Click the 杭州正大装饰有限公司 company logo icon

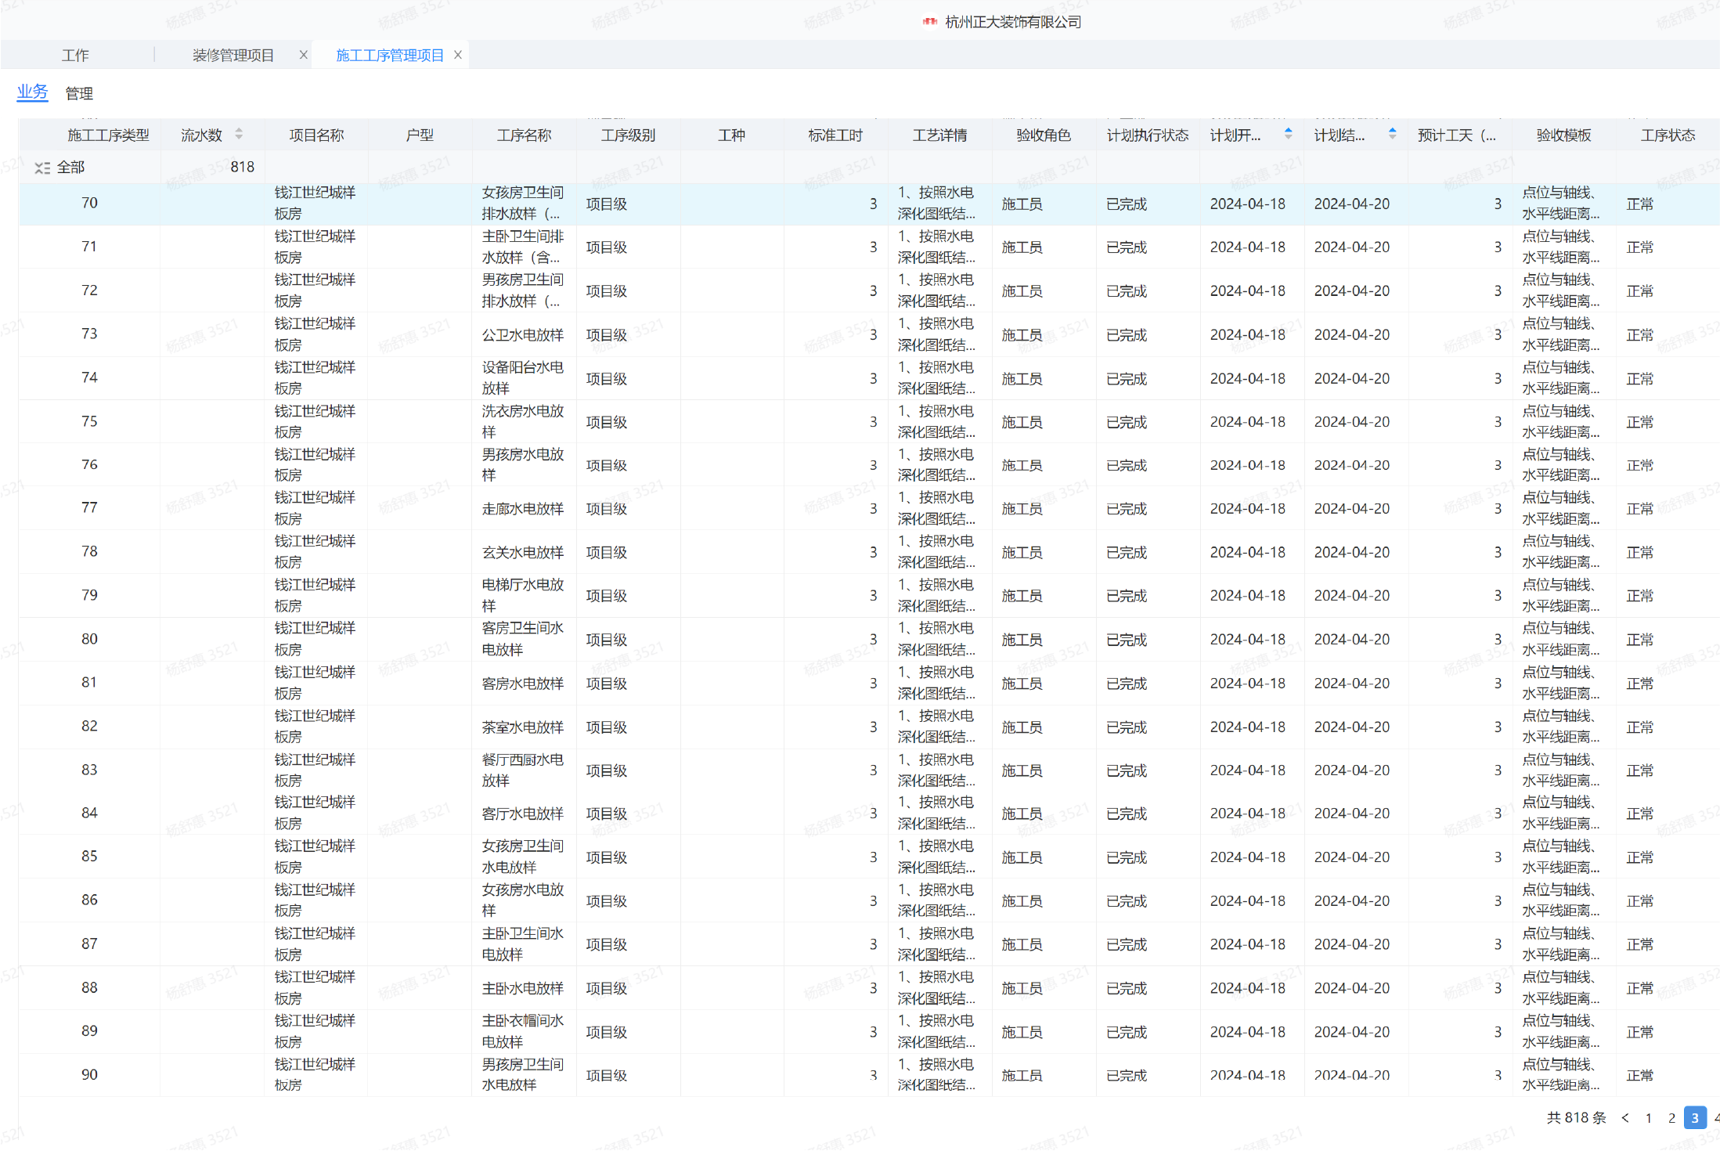(929, 22)
